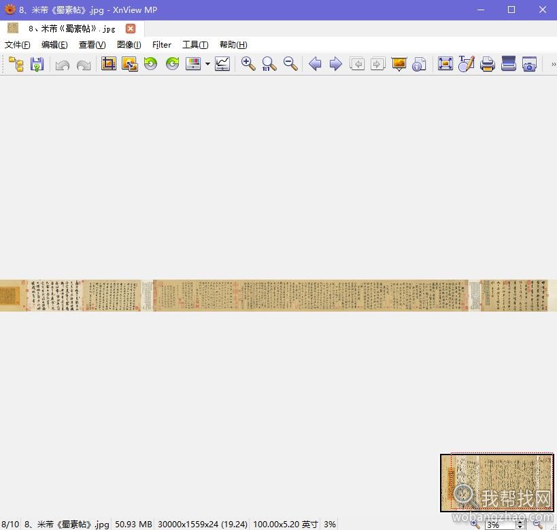
Task: Zoom out using toolbar magnifier
Action: pyautogui.click(x=290, y=64)
